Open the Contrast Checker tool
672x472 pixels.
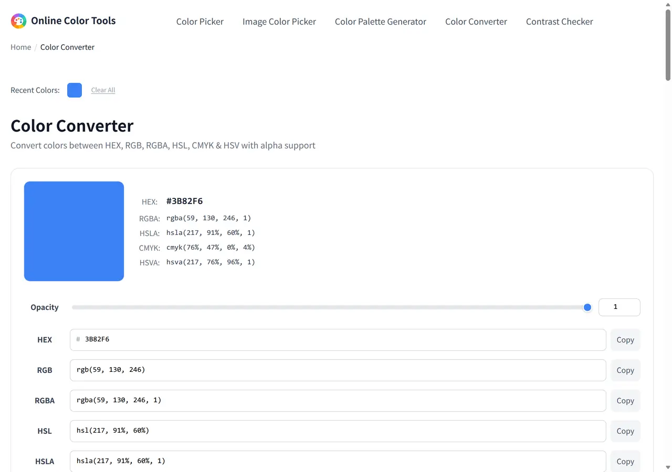click(560, 22)
